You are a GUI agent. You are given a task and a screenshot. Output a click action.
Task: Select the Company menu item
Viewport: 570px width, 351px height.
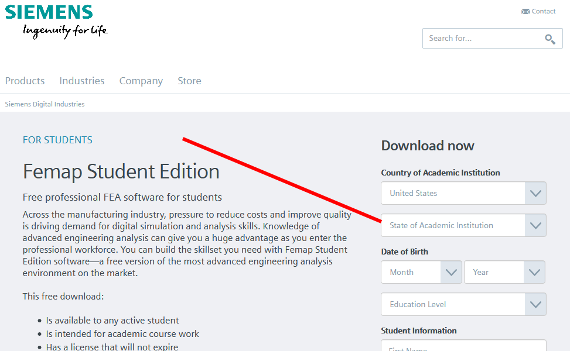141,80
